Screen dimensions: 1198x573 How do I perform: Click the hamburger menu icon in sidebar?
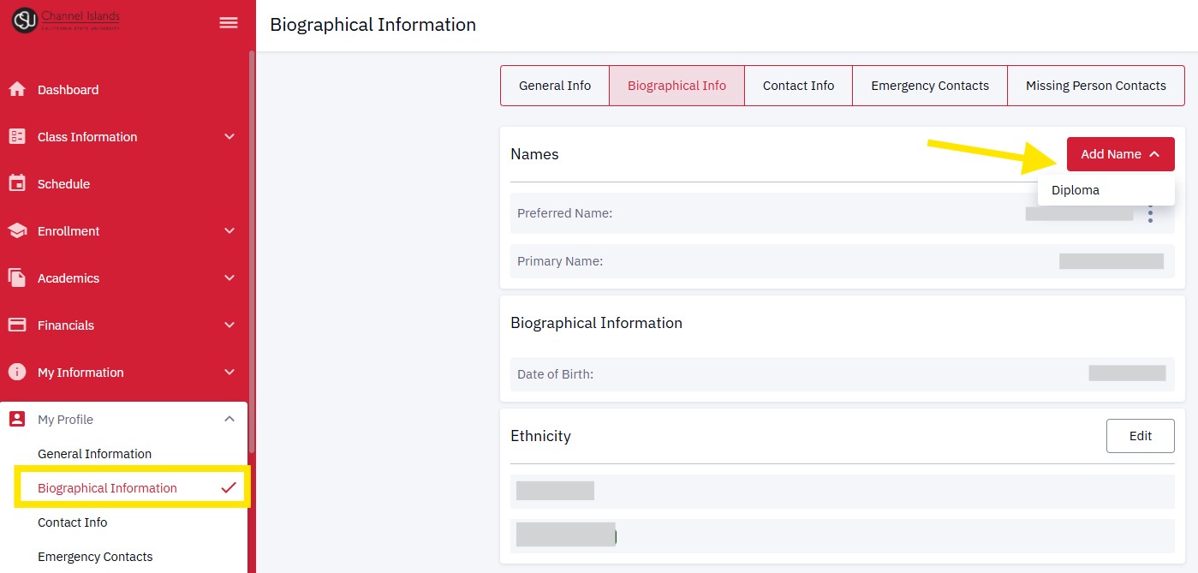(229, 23)
